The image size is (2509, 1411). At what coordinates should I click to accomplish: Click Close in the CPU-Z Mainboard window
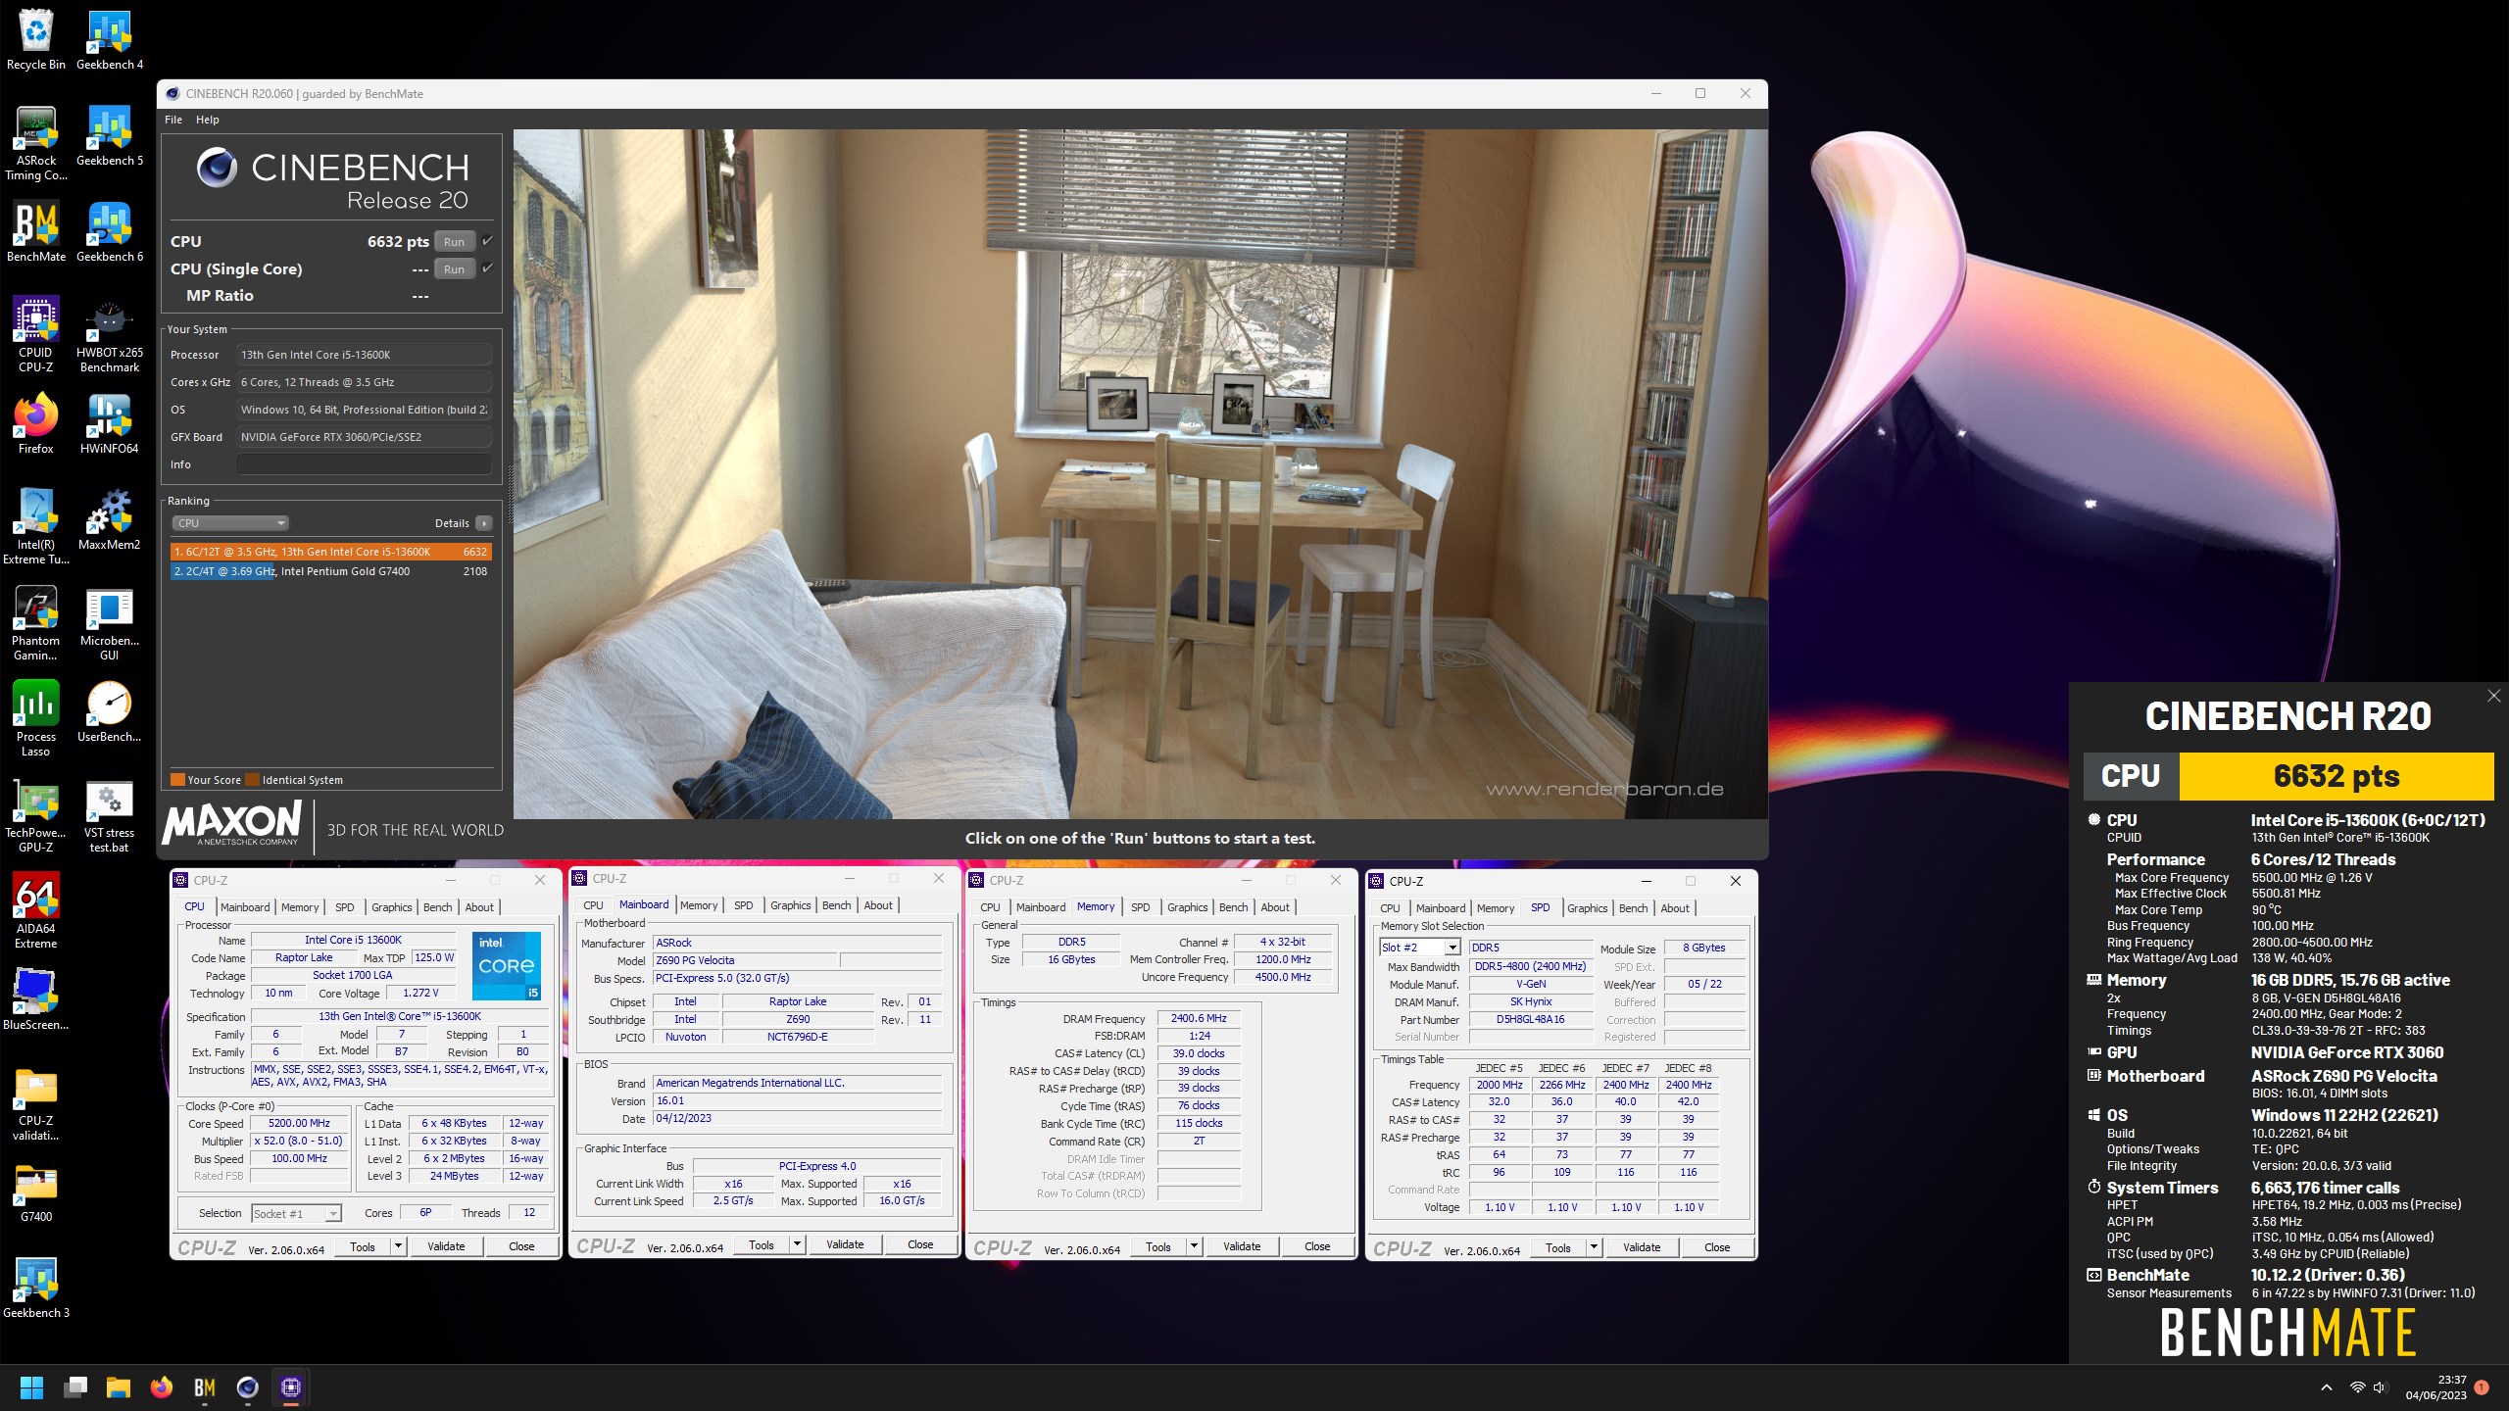pyautogui.click(x=920, y=1244)
